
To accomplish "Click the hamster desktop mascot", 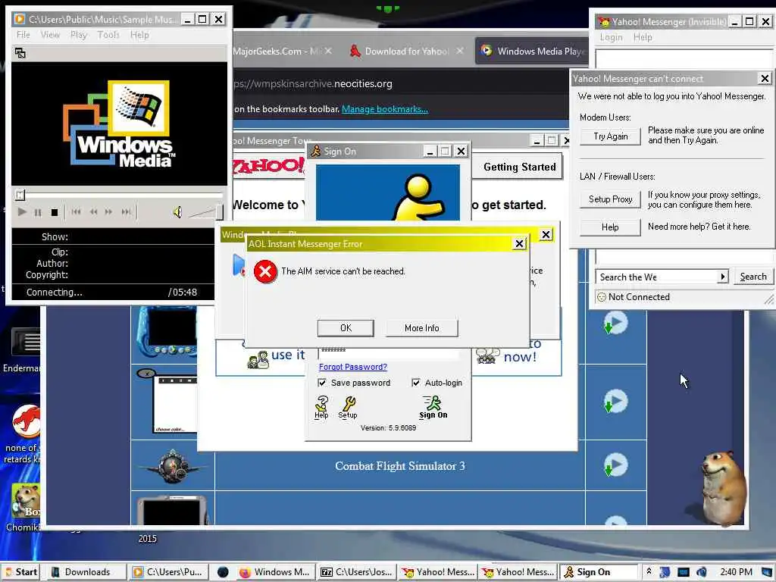I will point(724,489).
